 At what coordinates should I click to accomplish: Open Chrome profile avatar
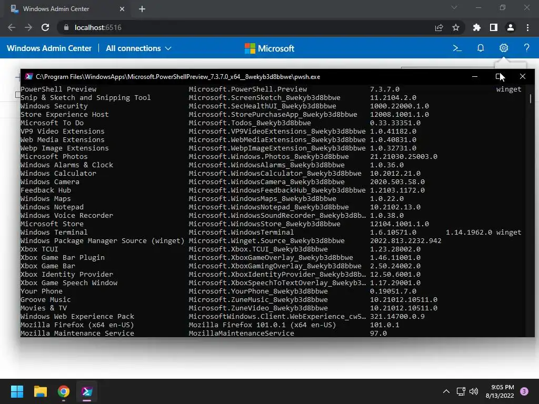511,27
